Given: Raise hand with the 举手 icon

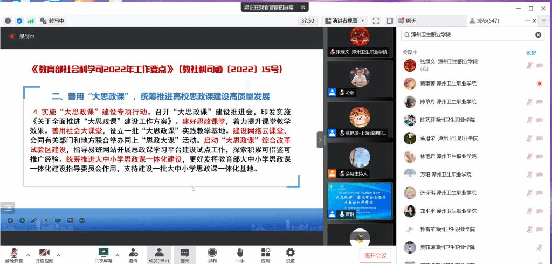Looking at the screenshot, I should pyautogui.click(x=240, y=252).
